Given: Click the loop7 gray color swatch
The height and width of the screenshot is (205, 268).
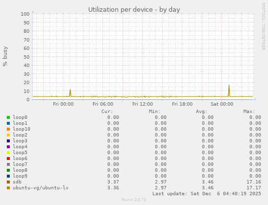Looking at the screenshot, I should [x=8, y=164].
